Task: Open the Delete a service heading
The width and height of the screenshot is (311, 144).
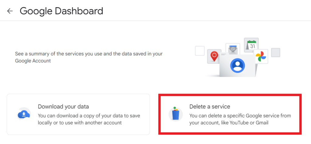Action: 210,107
